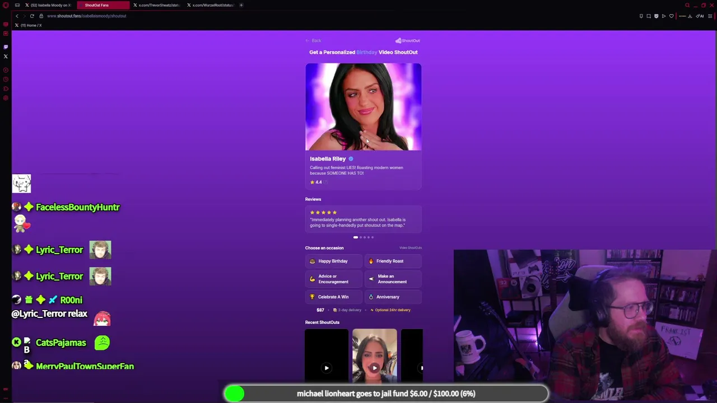
Task: Click the verified badge beside Isabella Riley
Action: pyautogui.click(x=351, y=159)
